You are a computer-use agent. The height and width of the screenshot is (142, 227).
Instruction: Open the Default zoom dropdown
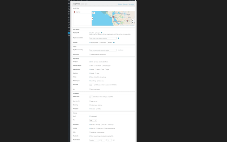[x=91, y=97]
